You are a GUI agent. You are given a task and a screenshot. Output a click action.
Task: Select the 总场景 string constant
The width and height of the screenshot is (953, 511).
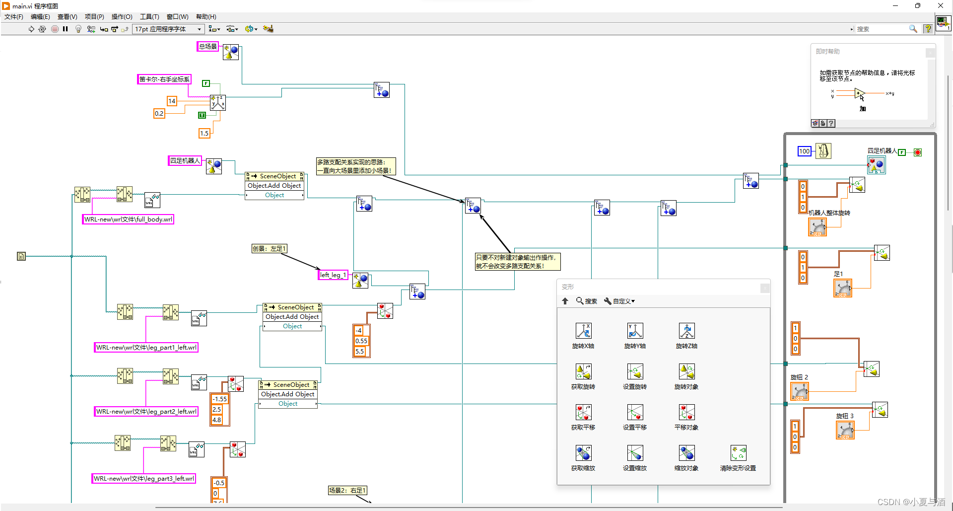[208, 46]
